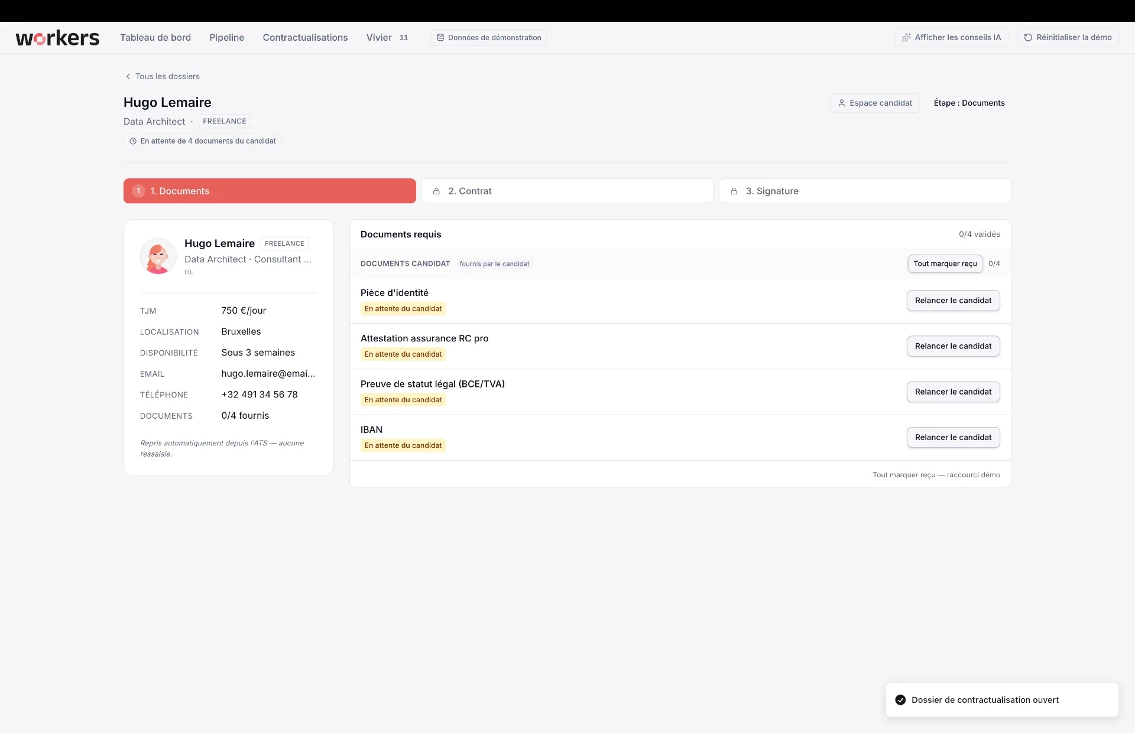This screenshot has height=733, width=1135.
Task: Click the Tout marquer reçu — raccourci démo note
Action: click(936, 475)
